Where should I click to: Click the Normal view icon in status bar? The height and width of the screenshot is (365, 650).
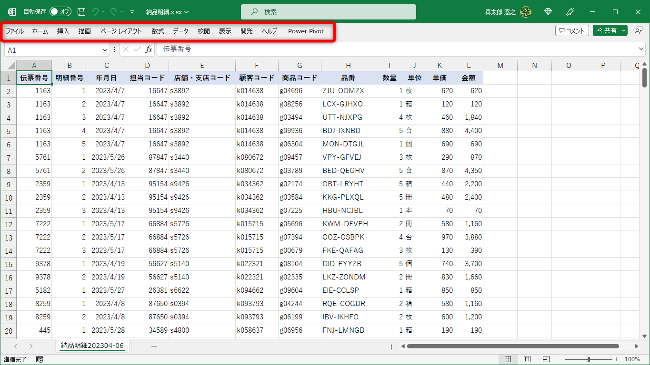[x=509, y=359]
